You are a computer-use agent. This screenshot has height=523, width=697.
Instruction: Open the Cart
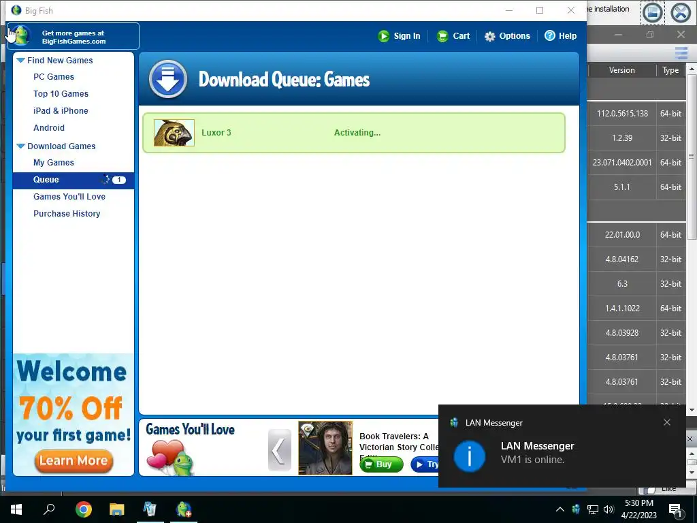[x=453, y=36]
